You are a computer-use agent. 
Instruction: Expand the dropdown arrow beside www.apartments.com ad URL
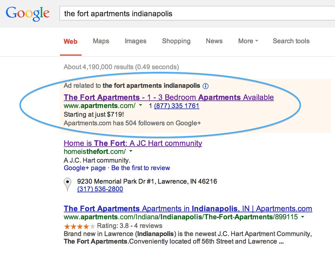(140, 105)
